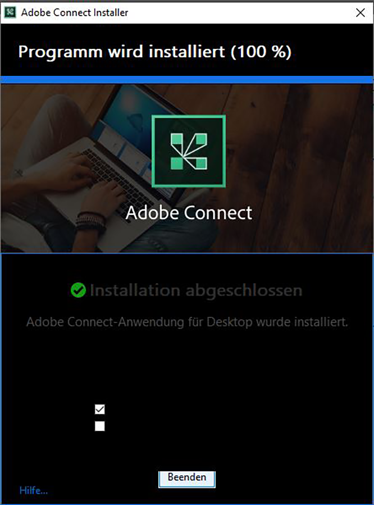
Task: Open the Hilfe... link
Action: coord(34,490)
